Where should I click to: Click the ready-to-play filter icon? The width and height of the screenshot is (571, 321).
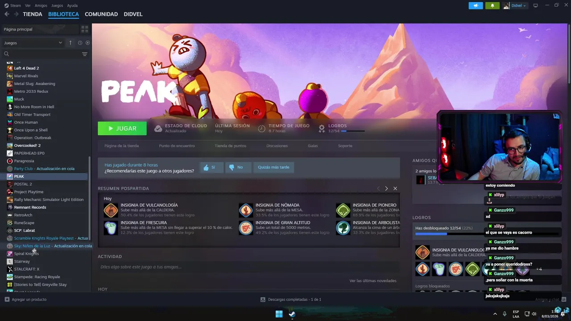point(87,43)
